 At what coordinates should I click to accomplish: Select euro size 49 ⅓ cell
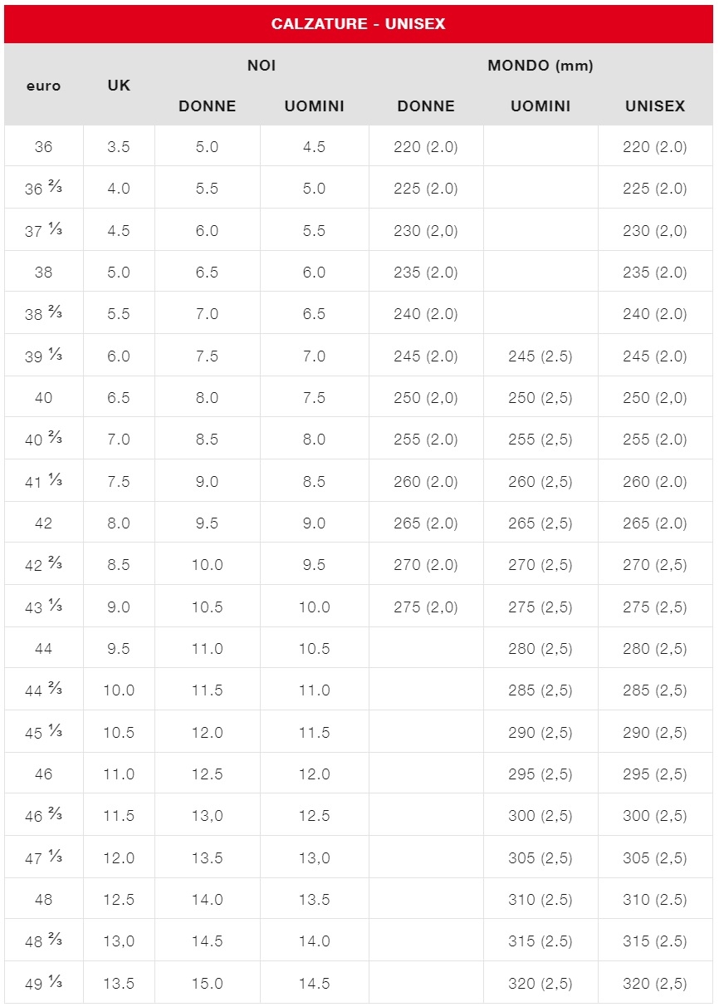[x=43, y=984]
